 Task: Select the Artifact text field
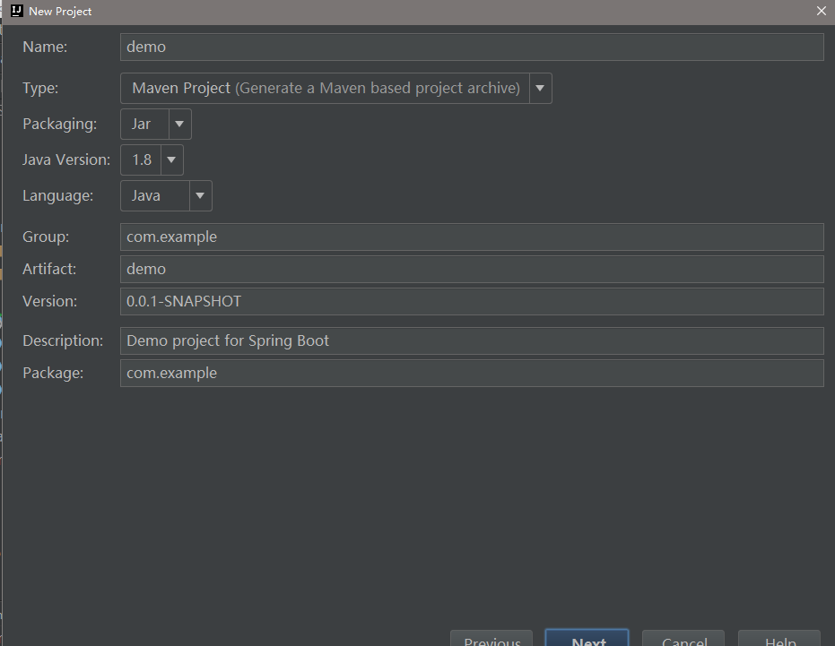pos(472,270)
